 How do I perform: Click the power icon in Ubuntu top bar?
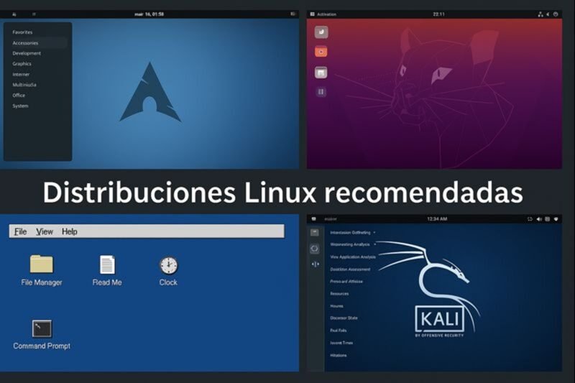click(556, 14)
